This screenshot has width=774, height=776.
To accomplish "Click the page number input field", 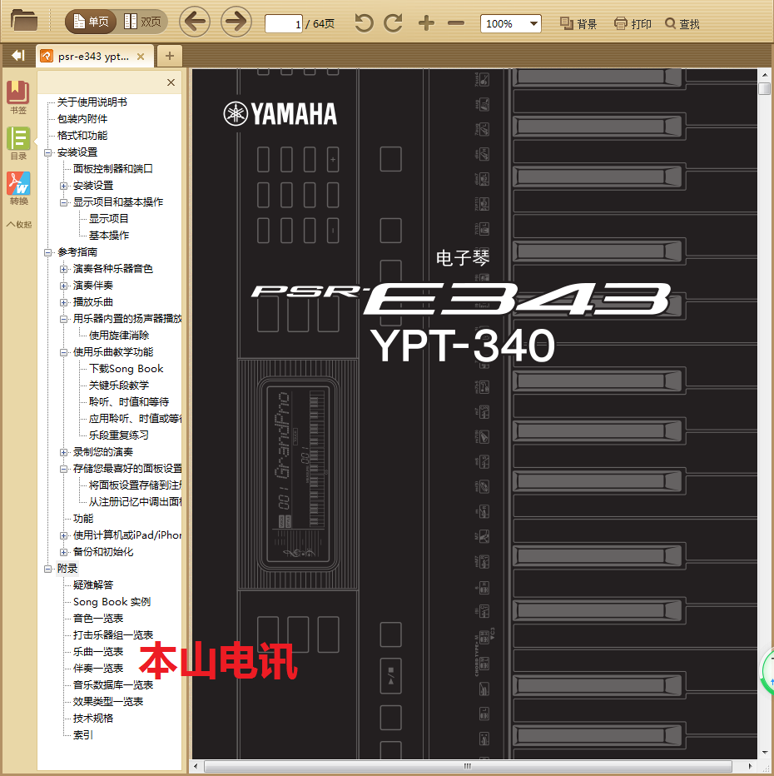I will click(x=284, y=24).
